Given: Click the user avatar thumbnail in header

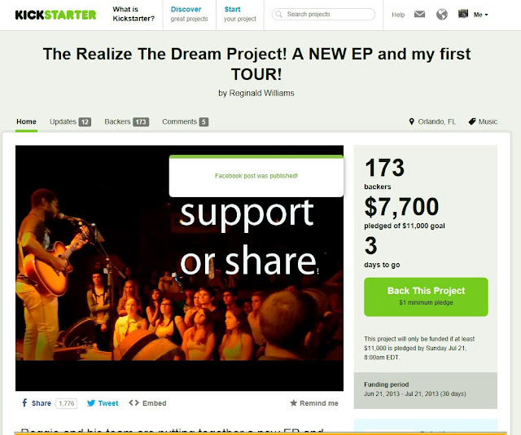Looking at the screenshot, I should click(463, 14).
